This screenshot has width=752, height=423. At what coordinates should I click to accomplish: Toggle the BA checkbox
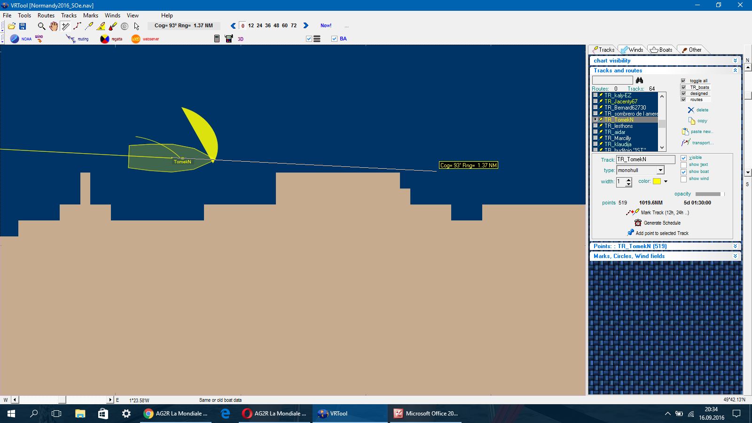(334, 39)
